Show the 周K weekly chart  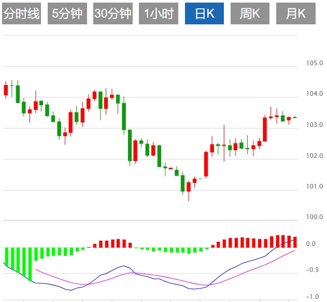point(250,14)
